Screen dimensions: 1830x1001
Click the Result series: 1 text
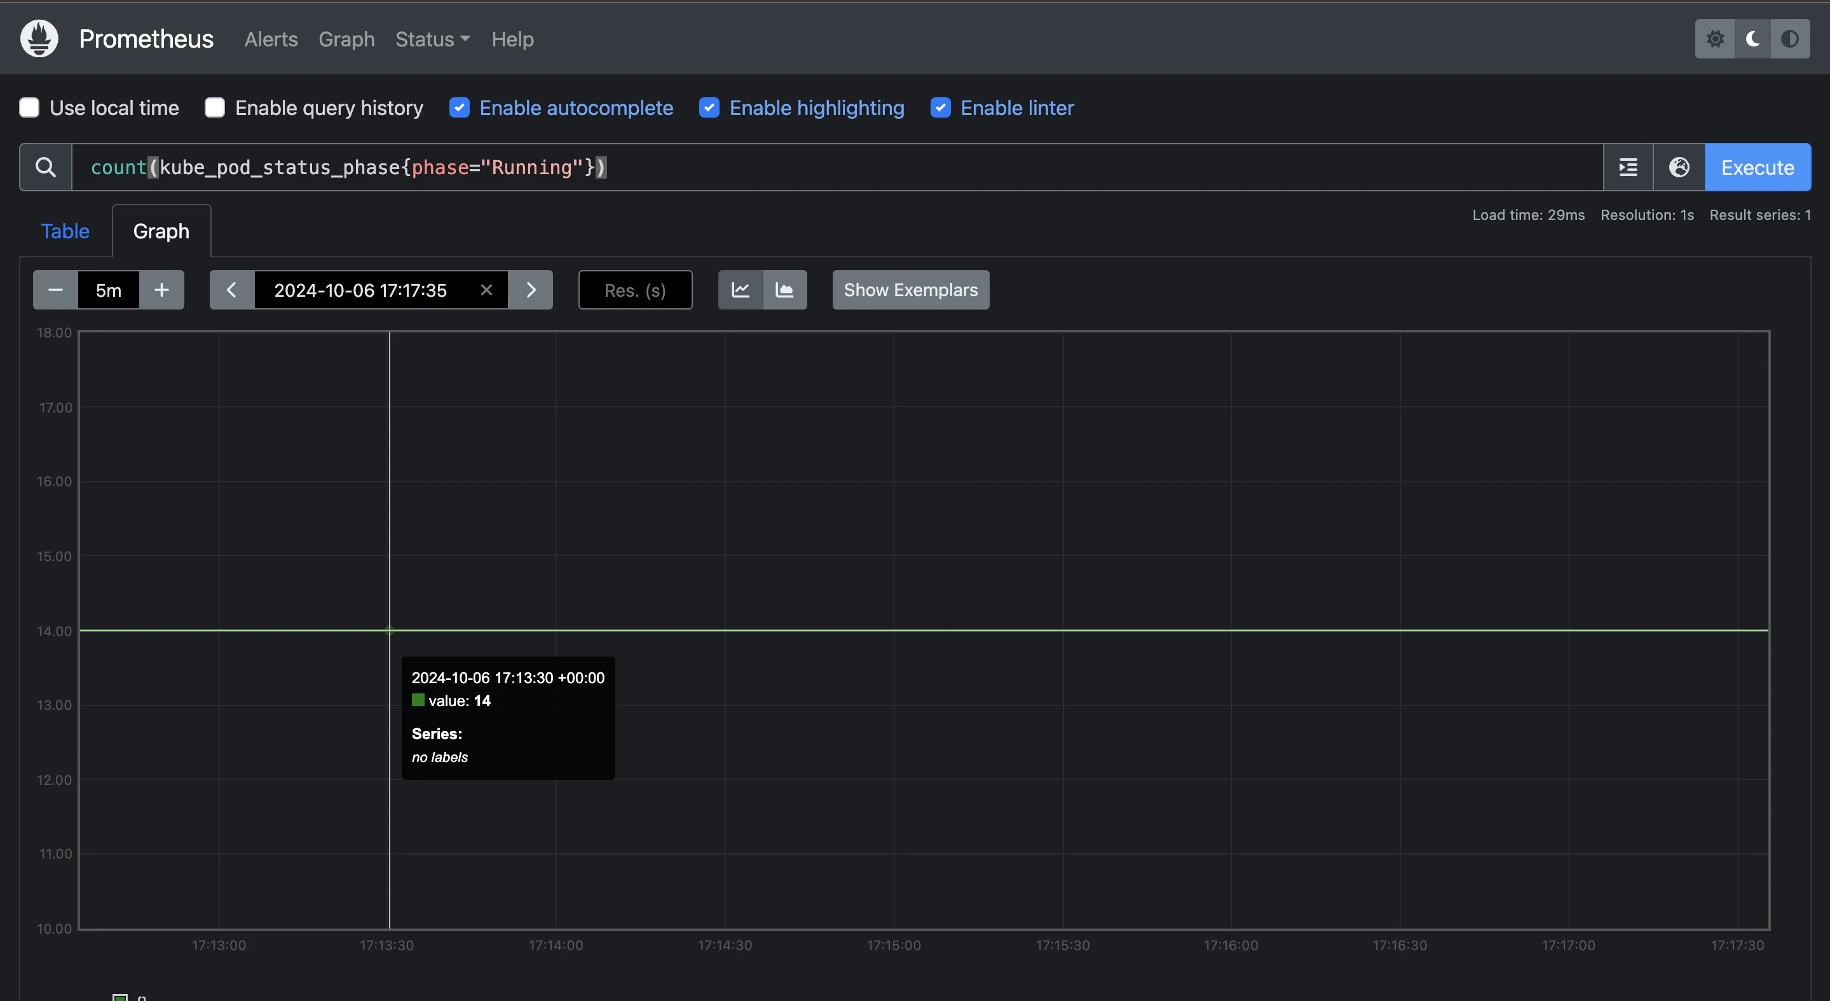(x=1759, y=215)
